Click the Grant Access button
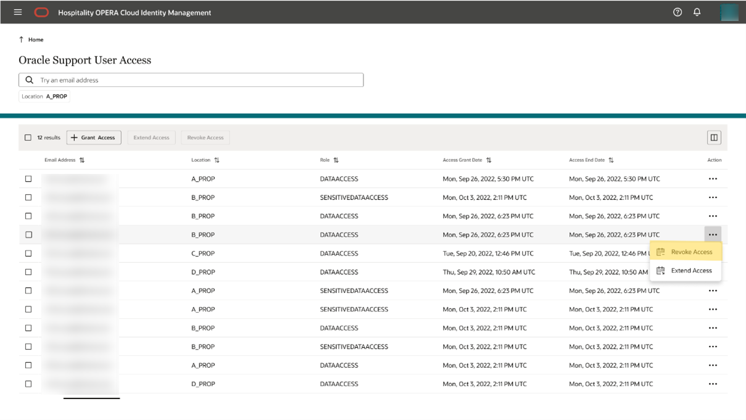The width and height of the screenshot is (746, 420). [93, 137]
